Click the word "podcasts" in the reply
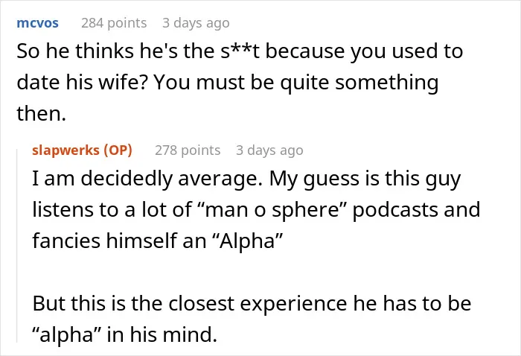Screen dimensions: 521x356 point(395,210)
